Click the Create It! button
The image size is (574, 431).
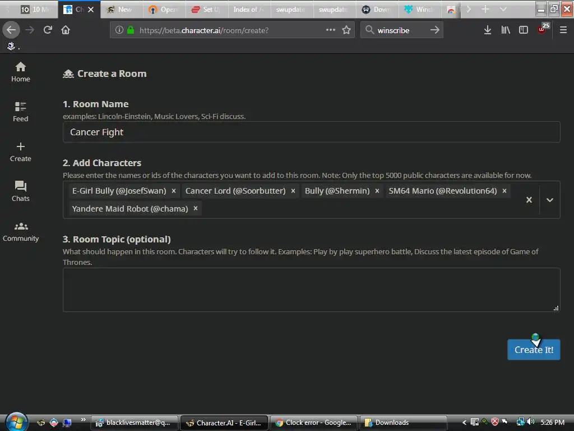(x=534, y=350)
